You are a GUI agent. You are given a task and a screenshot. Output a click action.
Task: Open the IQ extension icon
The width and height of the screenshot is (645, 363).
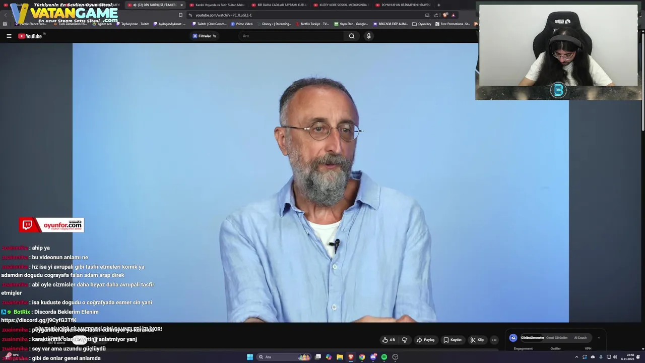pyautogui.click(x=513, y=338)
